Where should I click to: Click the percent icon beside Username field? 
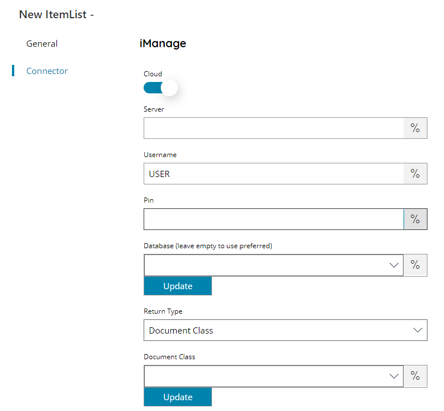415,174
